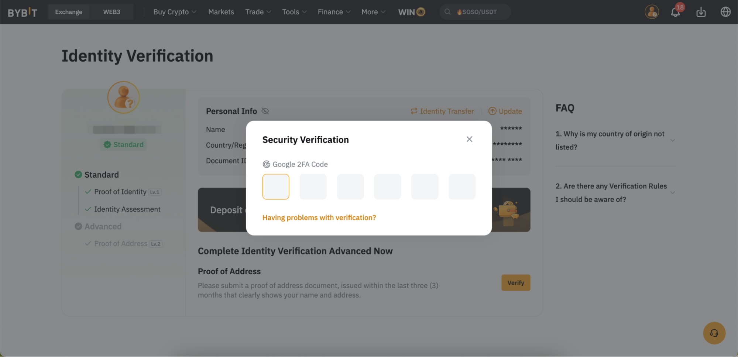Expand the Verification Rules FAQ question
This screenshot has height=357, width=738.
672,193
